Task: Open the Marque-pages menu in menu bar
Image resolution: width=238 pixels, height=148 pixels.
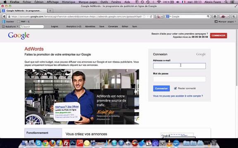Action: tap(88, 2)
